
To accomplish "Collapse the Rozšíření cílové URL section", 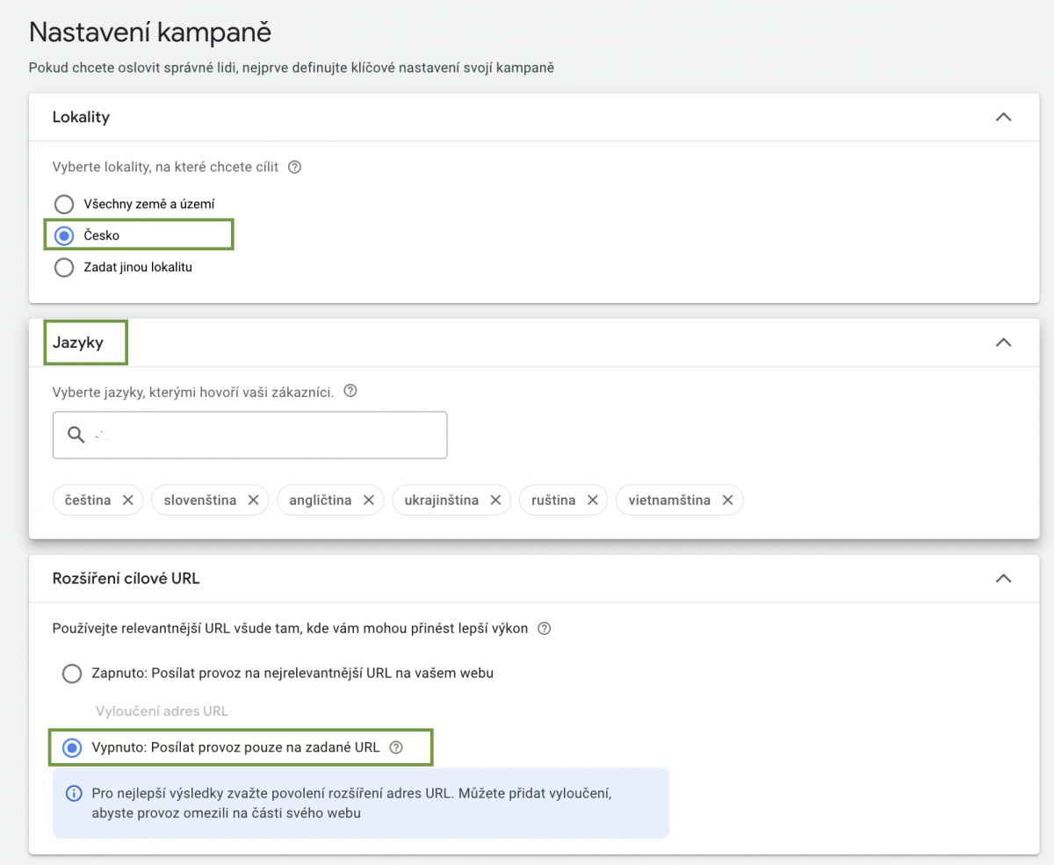I will point(1003,578).
